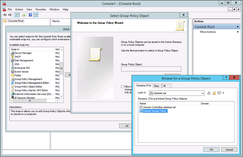Collapse the Console Root actions section

click(x=238, y=27)
